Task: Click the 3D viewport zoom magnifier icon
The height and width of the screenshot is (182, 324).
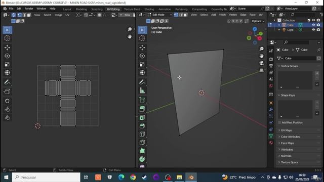Action: (x=261, y=49)
